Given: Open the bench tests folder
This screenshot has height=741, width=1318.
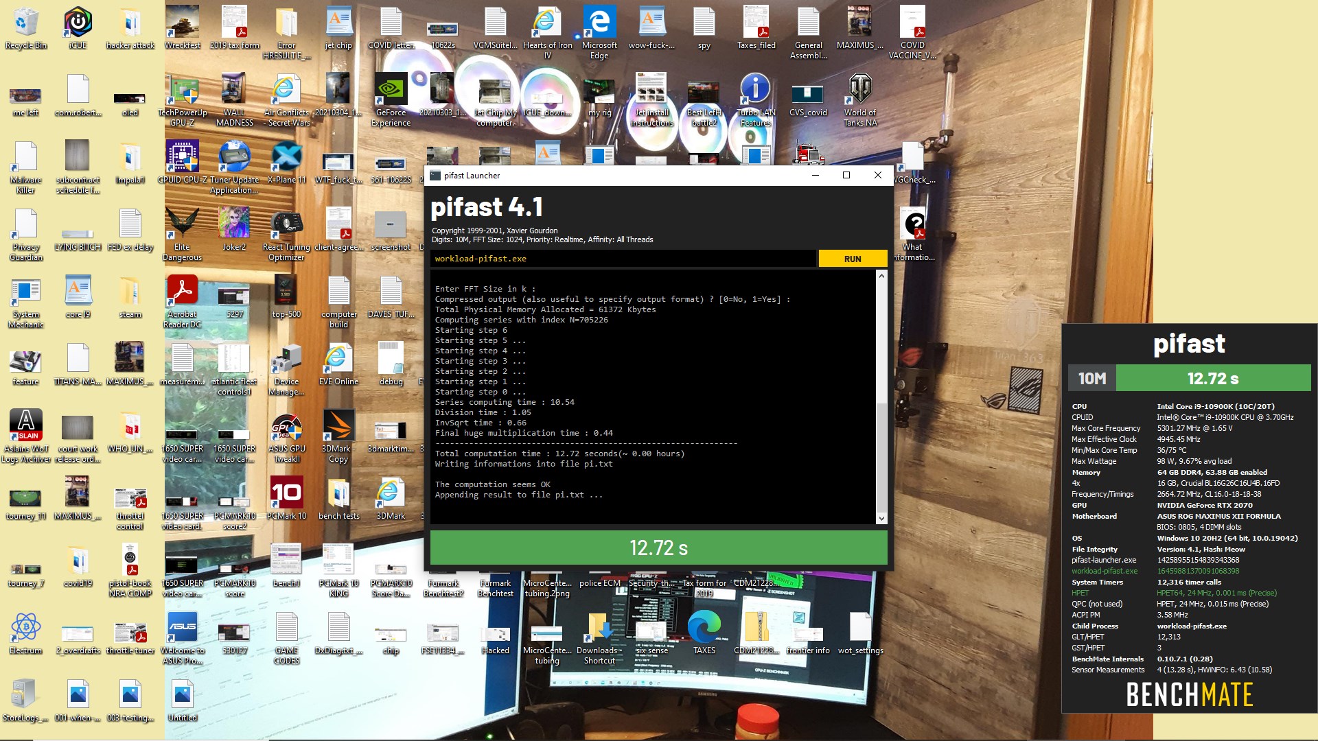Looking at the screenshot, I should (x=338, y=499).
